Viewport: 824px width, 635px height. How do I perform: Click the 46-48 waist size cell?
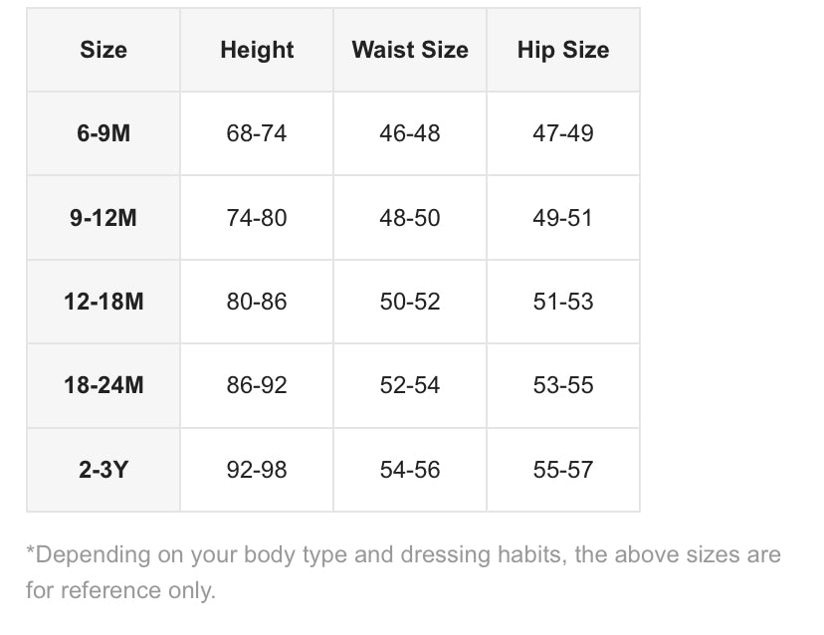coord(410,133)
